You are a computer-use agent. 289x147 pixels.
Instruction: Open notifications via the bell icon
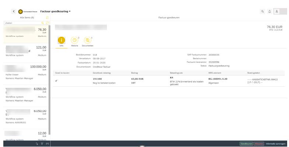(269, 11)
